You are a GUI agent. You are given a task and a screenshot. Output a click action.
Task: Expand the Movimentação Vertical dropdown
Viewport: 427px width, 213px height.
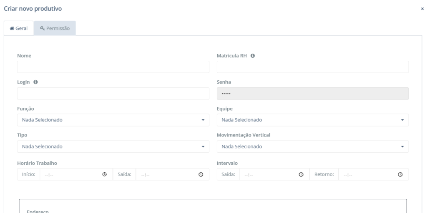(x=313, y=147)
